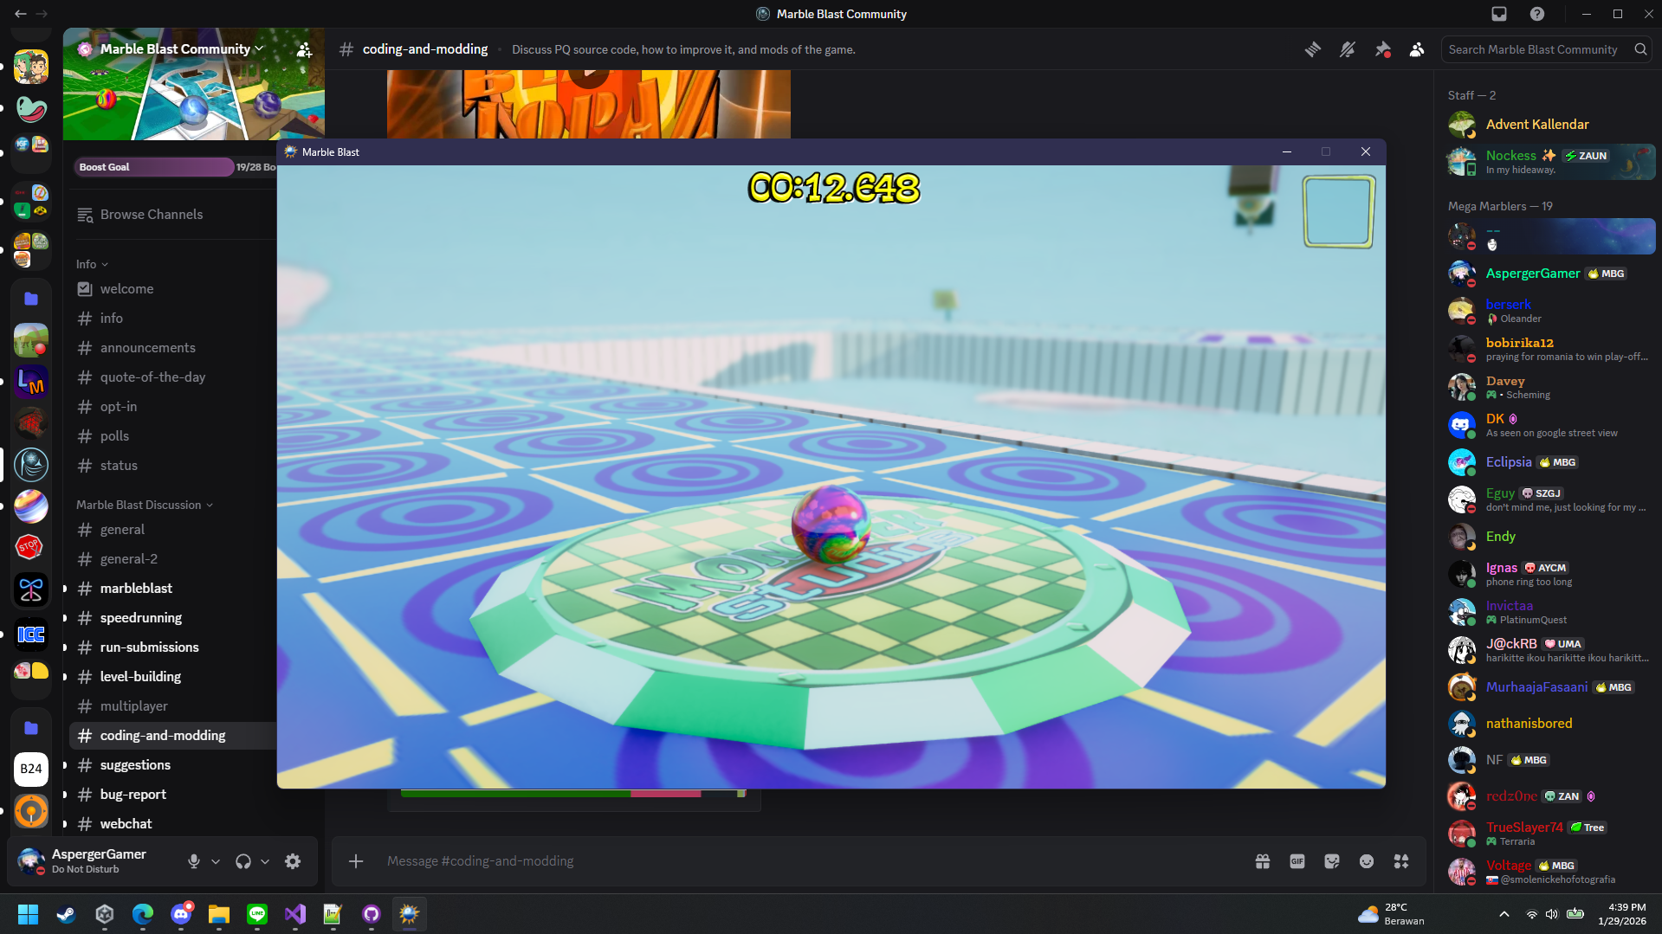Open the LM server icon
Screen dimensions: 1662x934
tap(31, 382)
